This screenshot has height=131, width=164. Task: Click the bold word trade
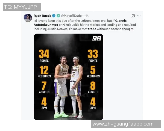pyautogui.click(x=92, y=29)
